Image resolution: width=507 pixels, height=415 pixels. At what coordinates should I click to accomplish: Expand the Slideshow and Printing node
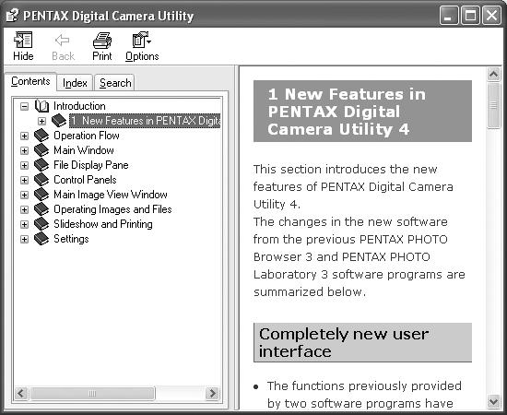tap(24, 224)
